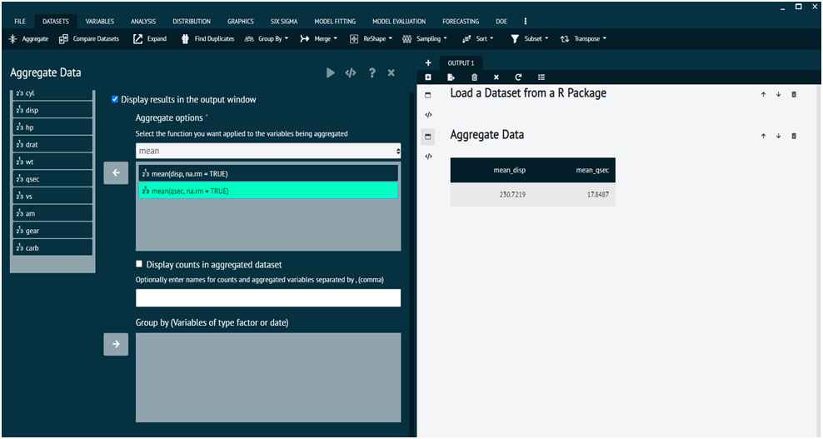This screenshot has width=823, height=439.
Task: Uncheck Display results in the output window
Action: [116, 99]
